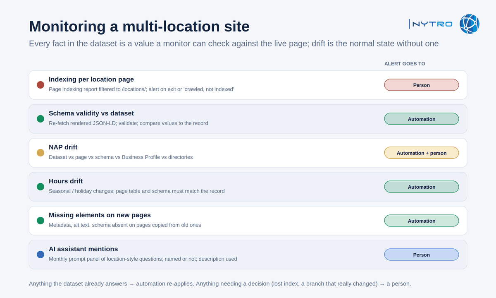Select the 'Missing elements on new pages' heading
Image resolution: width=496 pixels, height=298 pixels.
pos(100,215)
